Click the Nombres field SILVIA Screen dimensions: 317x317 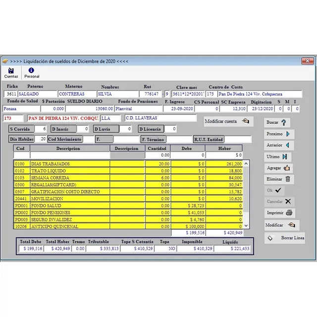pos(118,94)
